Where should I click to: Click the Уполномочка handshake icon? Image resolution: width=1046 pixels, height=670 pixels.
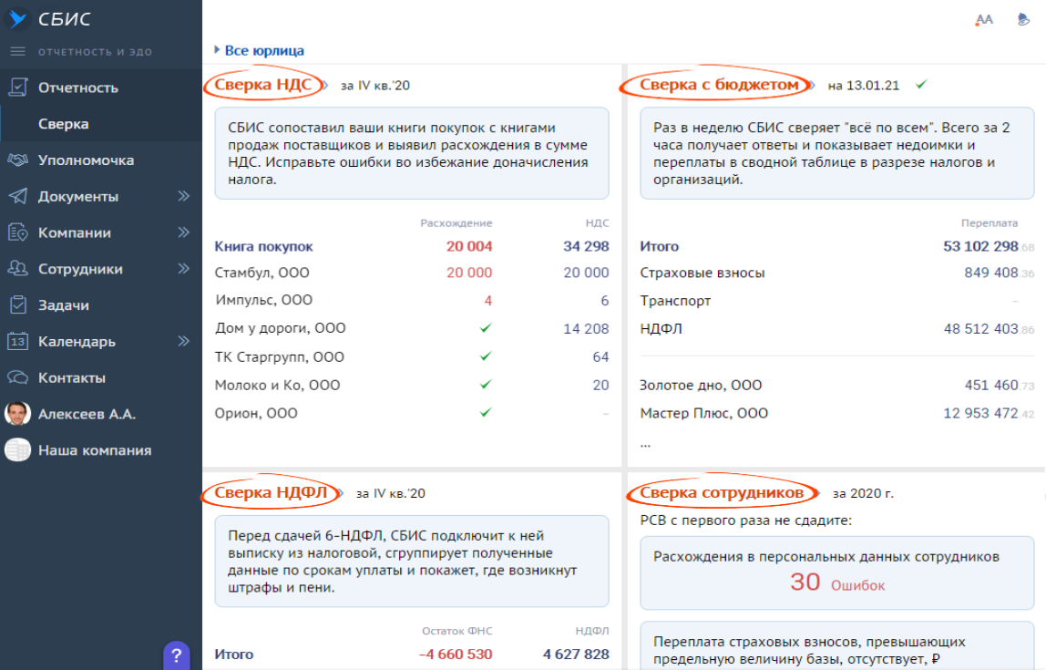17,160
